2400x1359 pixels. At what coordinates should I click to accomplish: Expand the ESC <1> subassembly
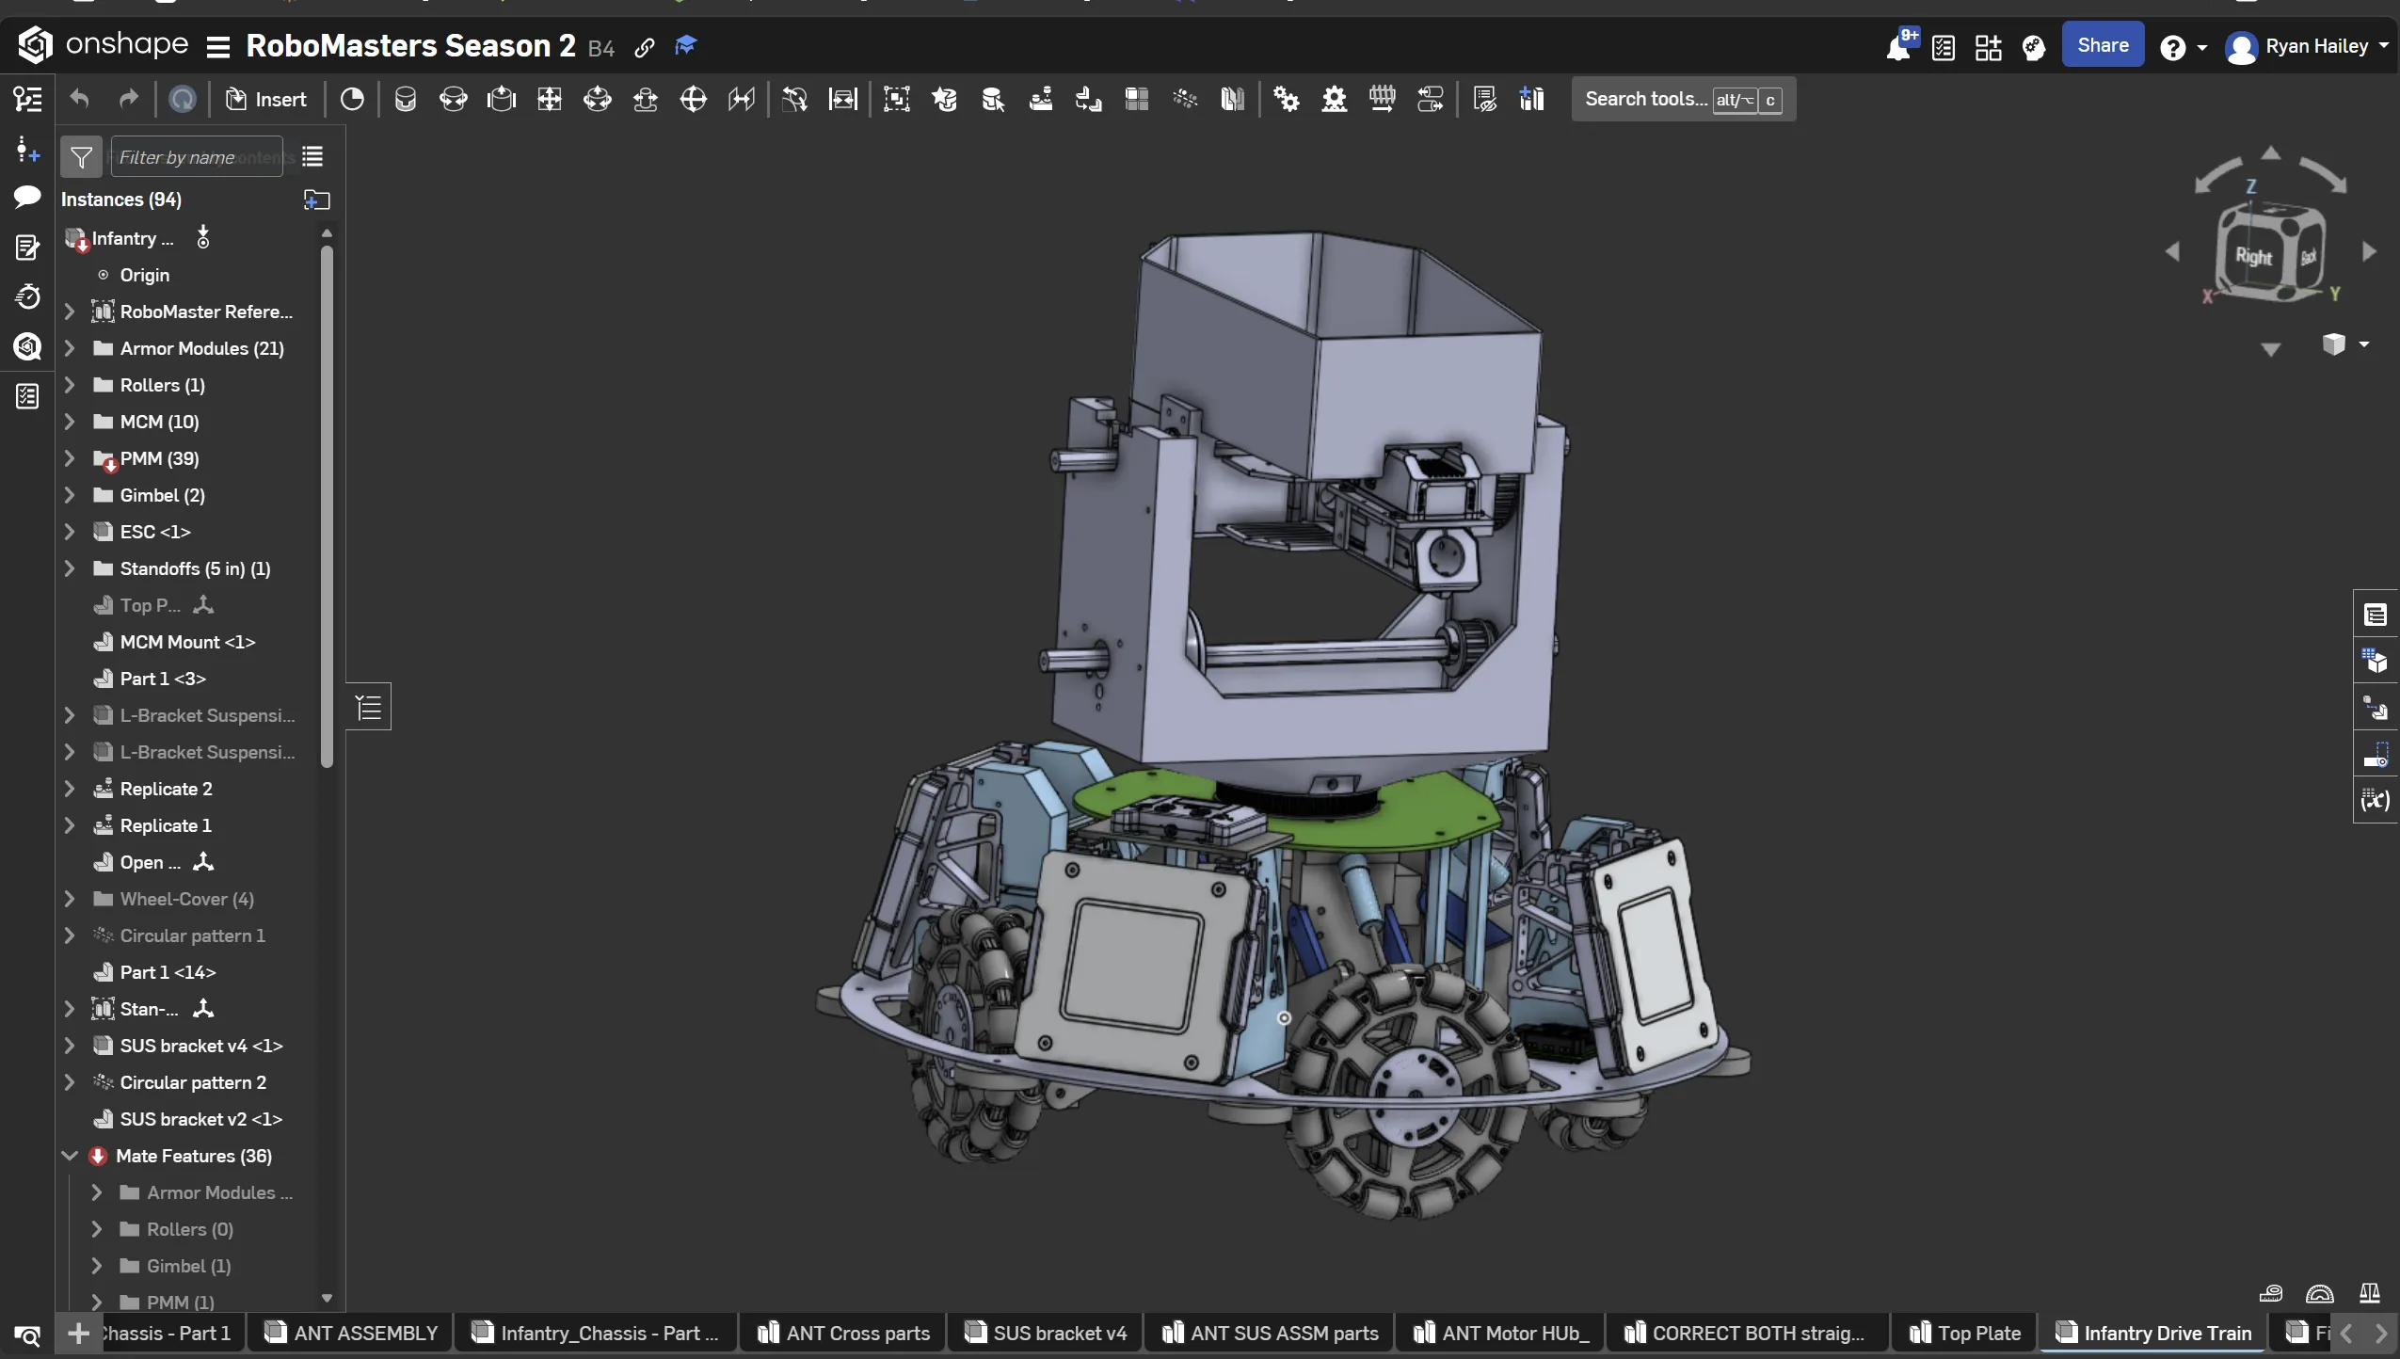pos(69,532)
